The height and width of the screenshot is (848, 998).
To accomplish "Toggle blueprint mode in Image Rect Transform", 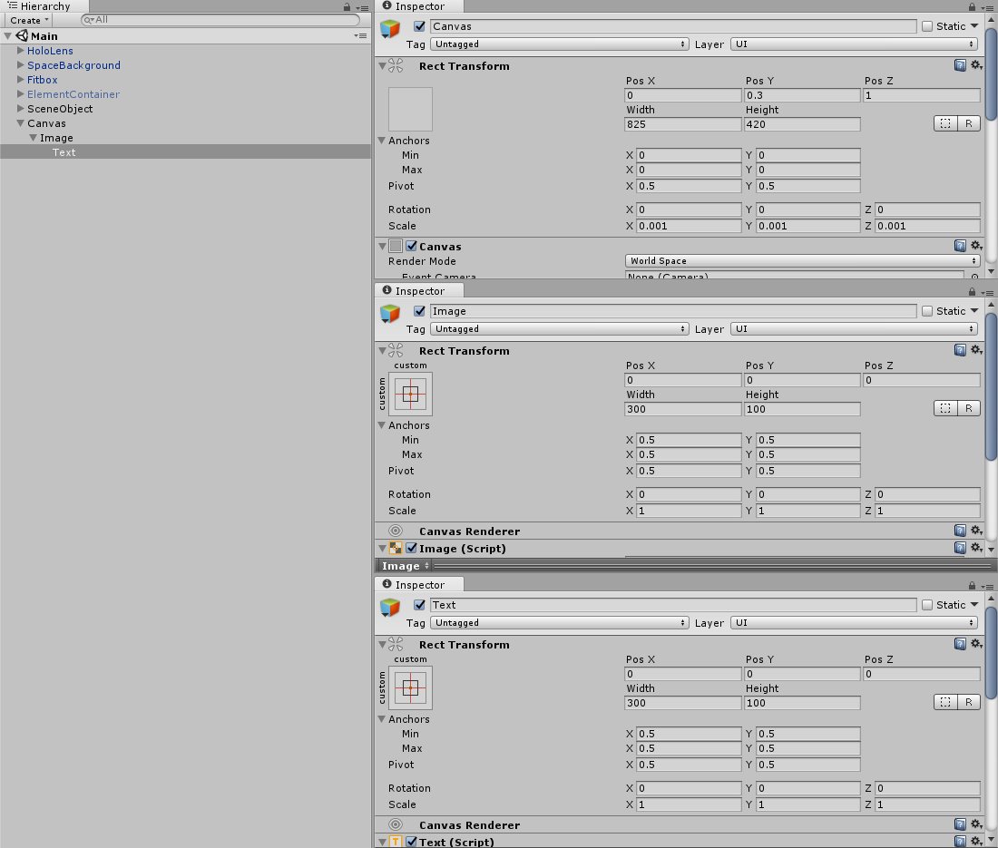I will tap(945, 409).
